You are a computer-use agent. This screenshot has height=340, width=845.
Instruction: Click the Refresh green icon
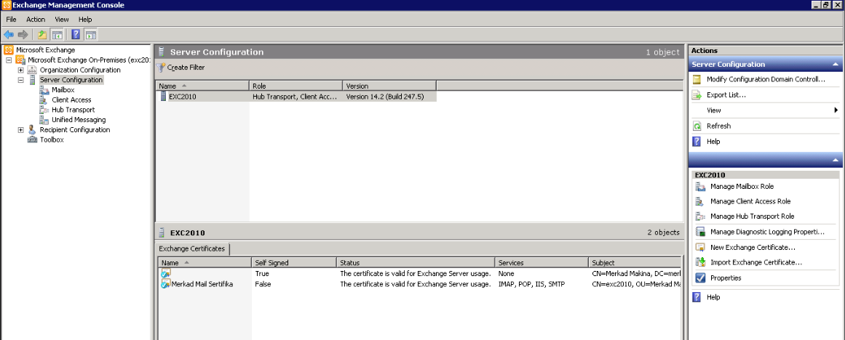coord(697,126)
